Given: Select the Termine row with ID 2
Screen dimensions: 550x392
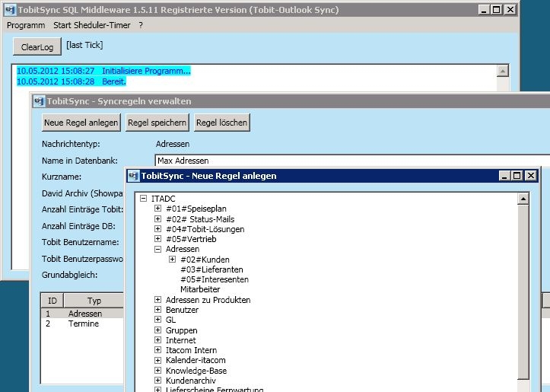Looking at the screenshot, I should point(82,323).
